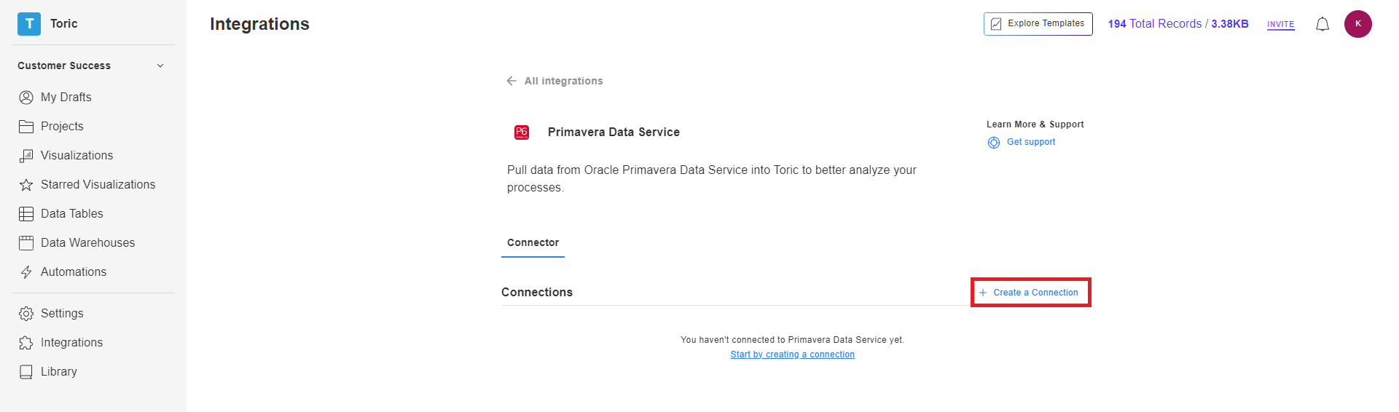Open Data Warehouses section
The image size is (1399, 412).
(87, 242)
